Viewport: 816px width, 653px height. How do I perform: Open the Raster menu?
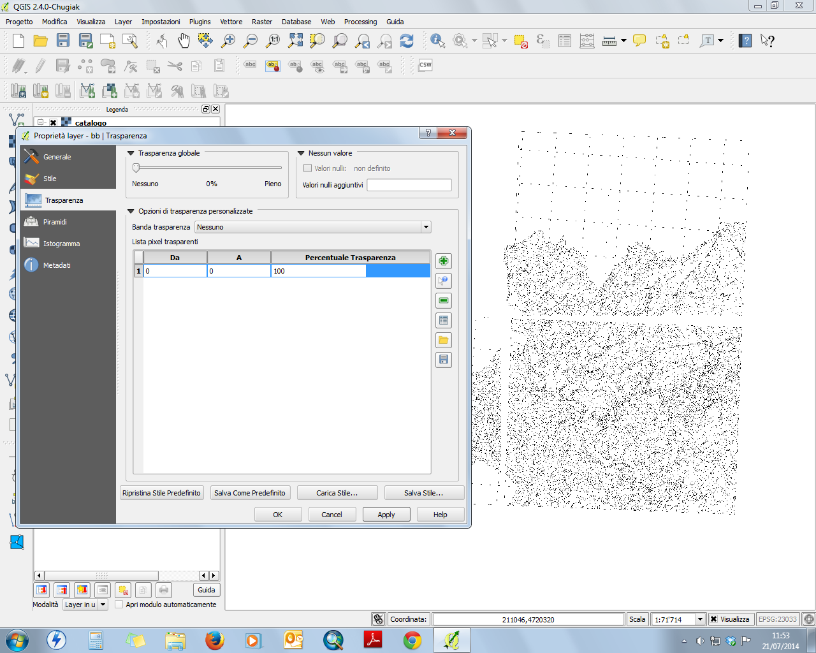pyautogui.click(x=261, y=22)
